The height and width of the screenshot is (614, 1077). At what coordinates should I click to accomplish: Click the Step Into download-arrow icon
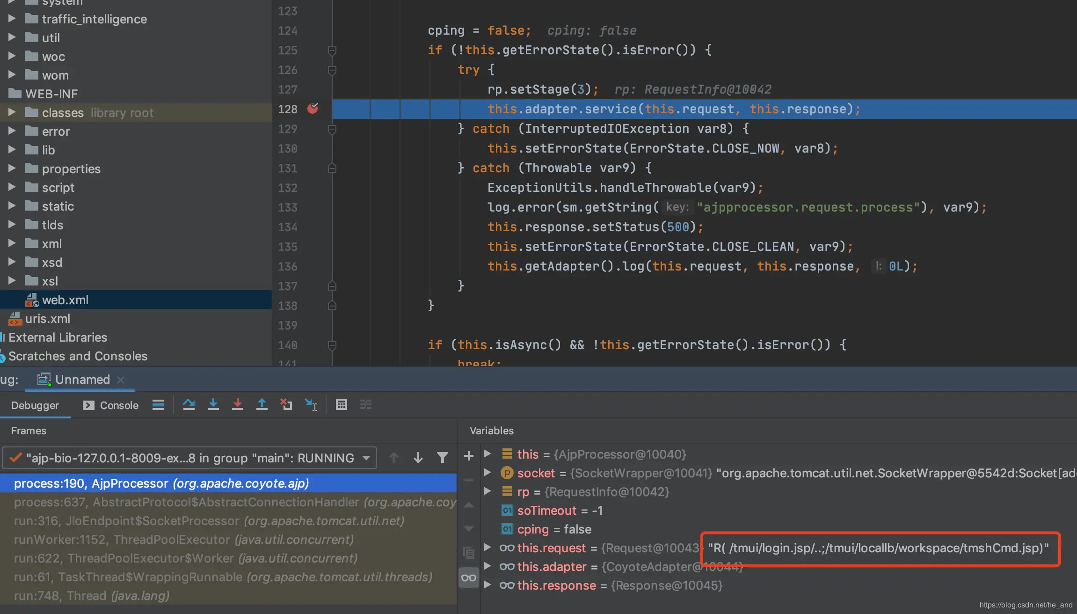[x=213, y=404]
